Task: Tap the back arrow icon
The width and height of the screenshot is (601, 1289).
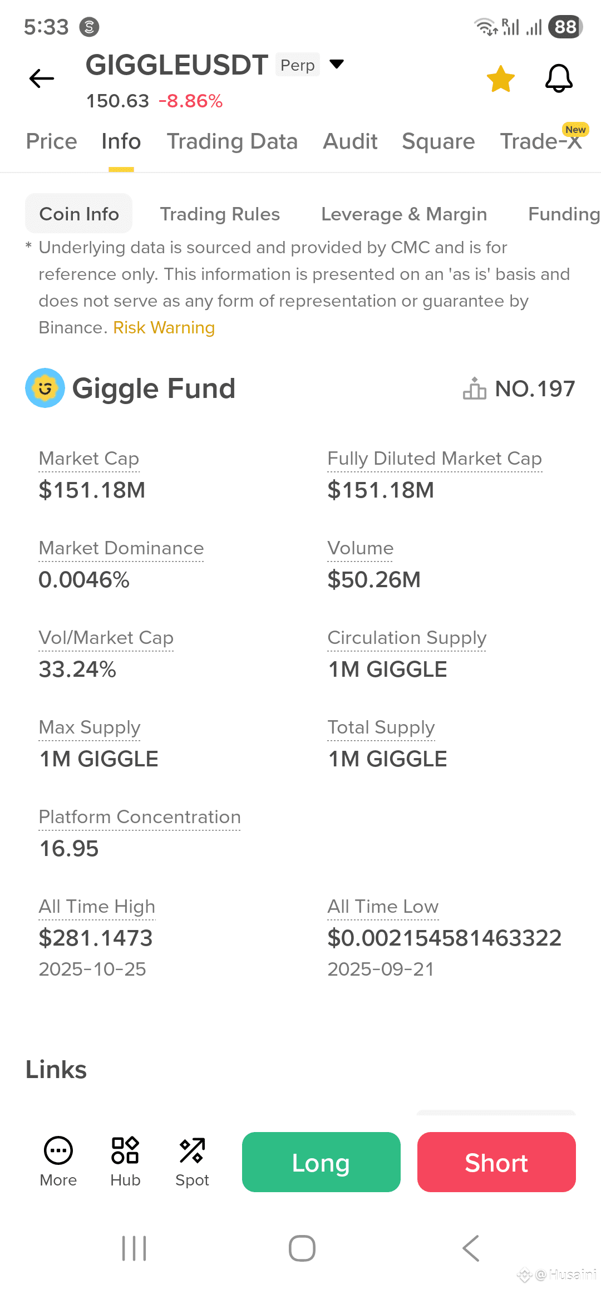Action: point(42,78)
